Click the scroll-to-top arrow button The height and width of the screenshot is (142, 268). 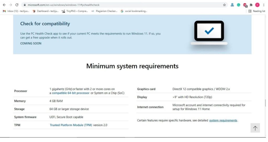coord(255,128)
